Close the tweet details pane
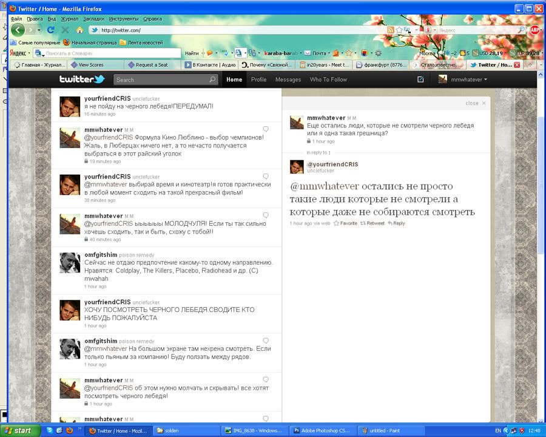The width and height of the screenshot is (546, 437). (x=475, y=103)
